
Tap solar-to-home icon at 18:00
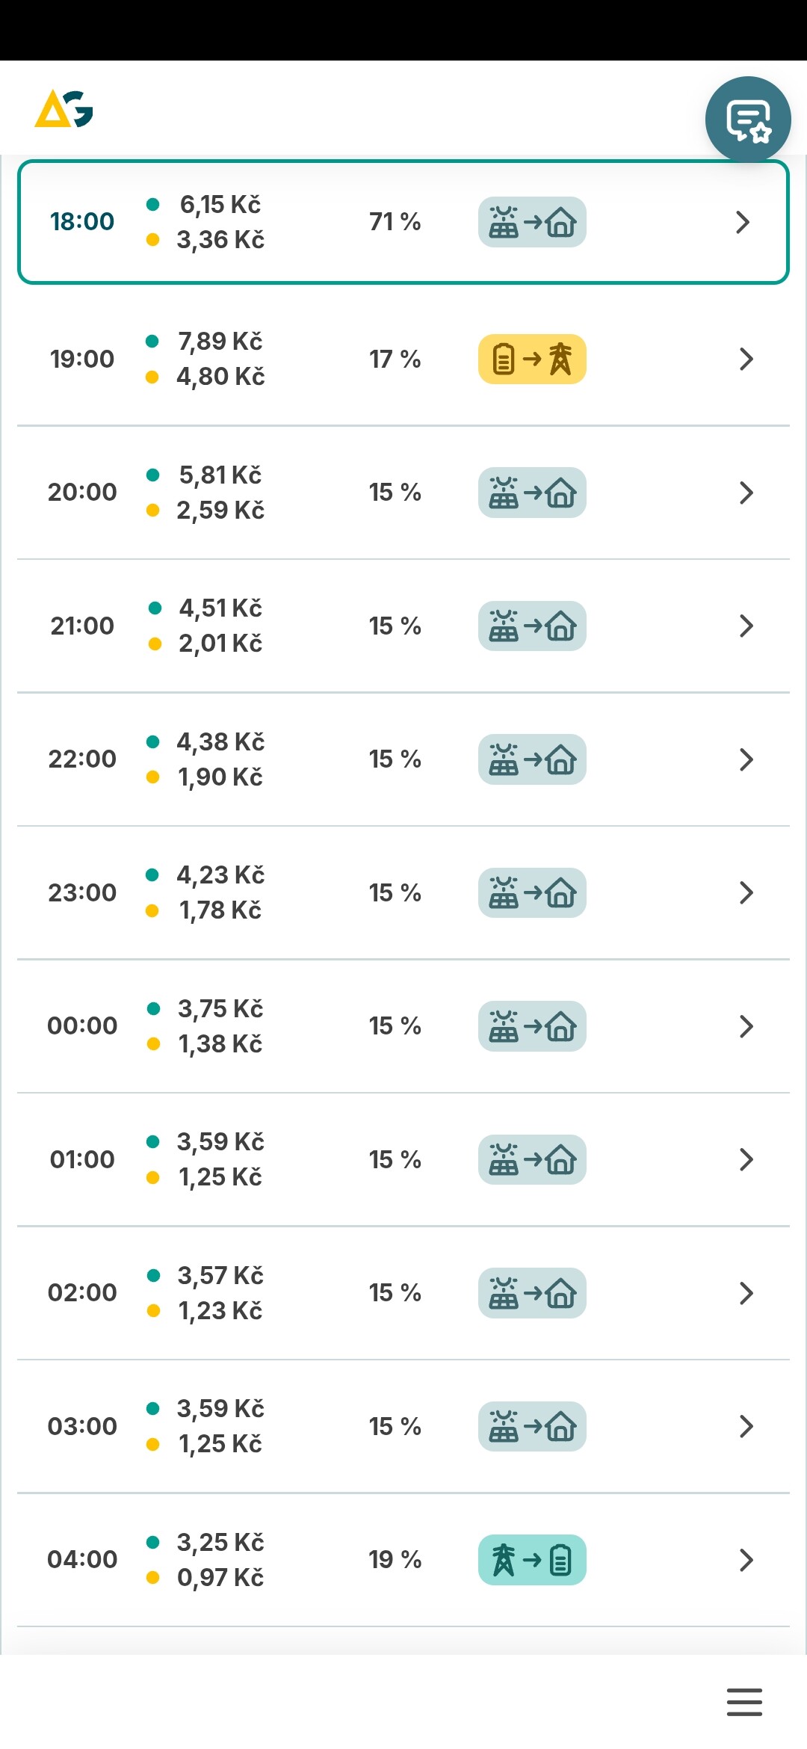pyautogui.click(x=532, y=222)
